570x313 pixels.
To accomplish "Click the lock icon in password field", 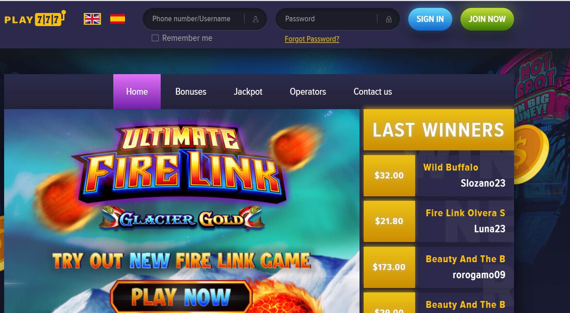I will (389, 19).
